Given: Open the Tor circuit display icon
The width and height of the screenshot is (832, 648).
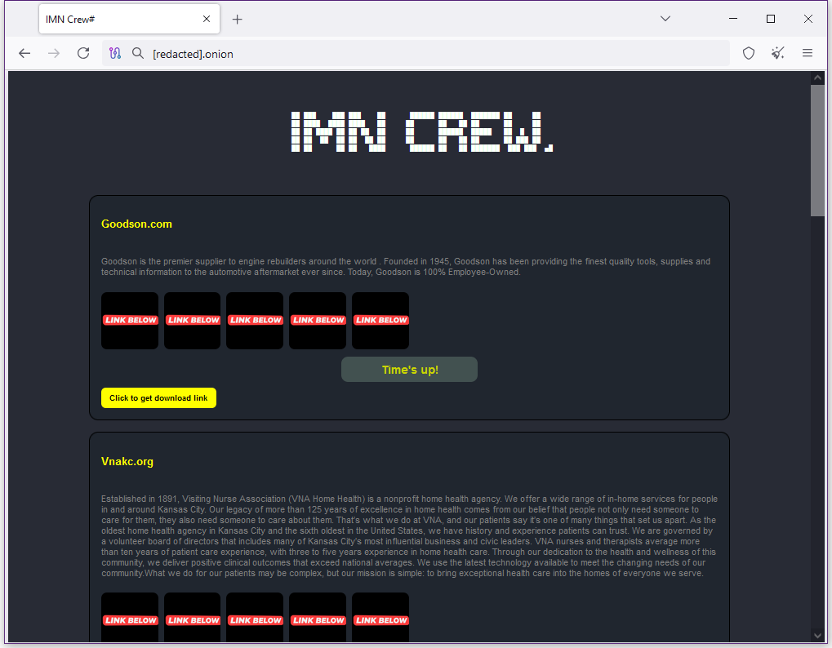Looking at the screenshot, I should coord(115,54).
